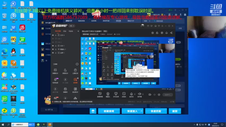
Task: Toggle the preview eye icon in bottom bar
Action: [x=155, y=95]
